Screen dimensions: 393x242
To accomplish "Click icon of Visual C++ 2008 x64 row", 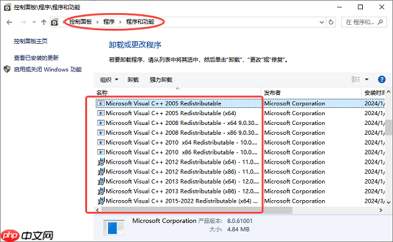I will 101,123.
